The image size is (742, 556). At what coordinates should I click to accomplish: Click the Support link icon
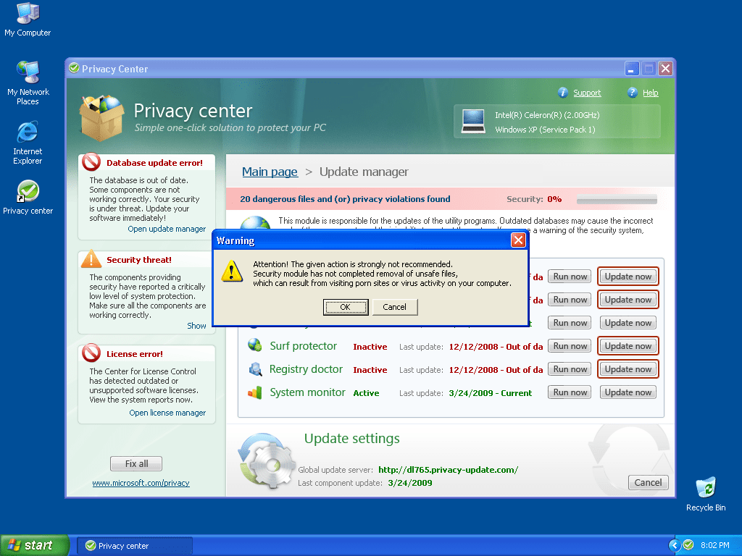click(563, 93)
